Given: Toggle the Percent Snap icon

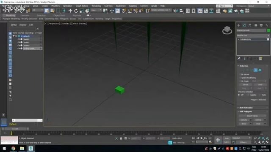Looking at the screenshot, I should pyautogui.click(x=135, y=11).
